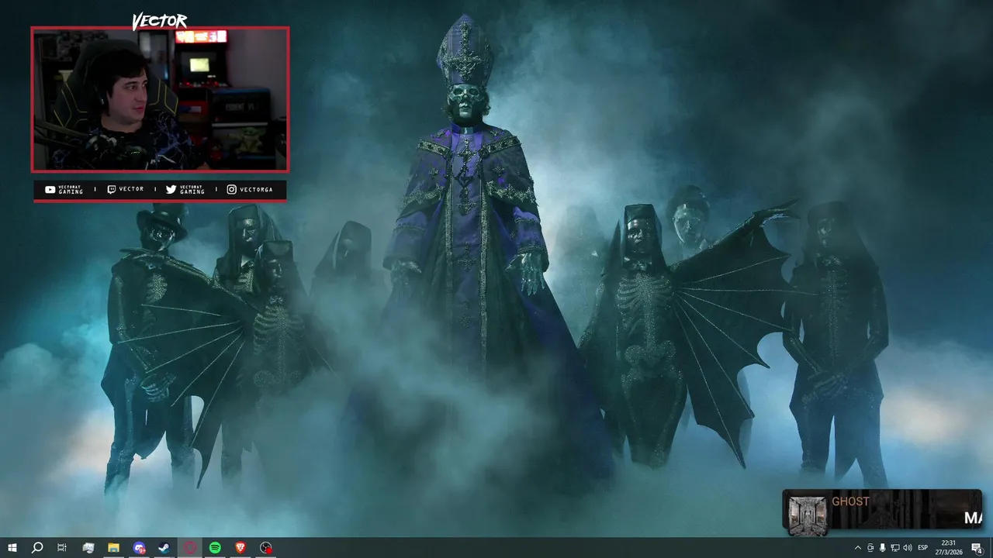This screenshot has width=993, height=558.
Task: Open Spotify from the taskbar
Action: point(215,548)
